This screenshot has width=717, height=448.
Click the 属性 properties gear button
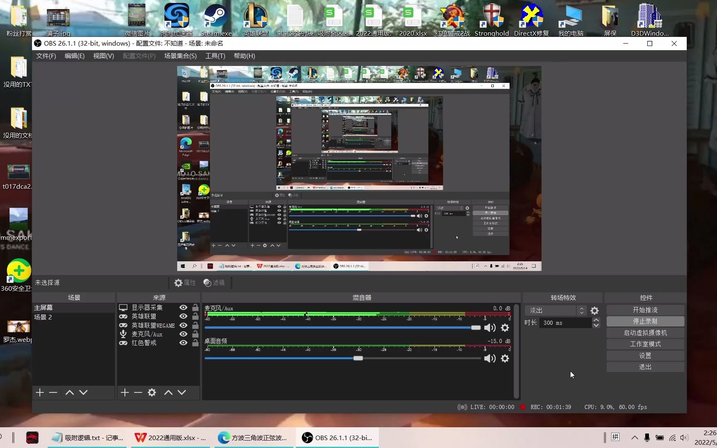(x=185, y=283)
